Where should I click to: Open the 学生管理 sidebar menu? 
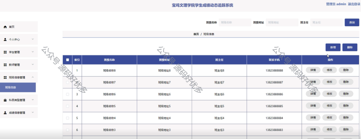19,52
